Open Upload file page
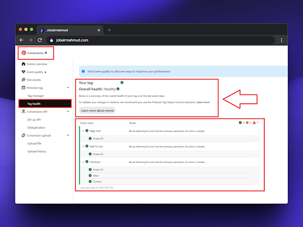303x227 pixels. (34, 143)
